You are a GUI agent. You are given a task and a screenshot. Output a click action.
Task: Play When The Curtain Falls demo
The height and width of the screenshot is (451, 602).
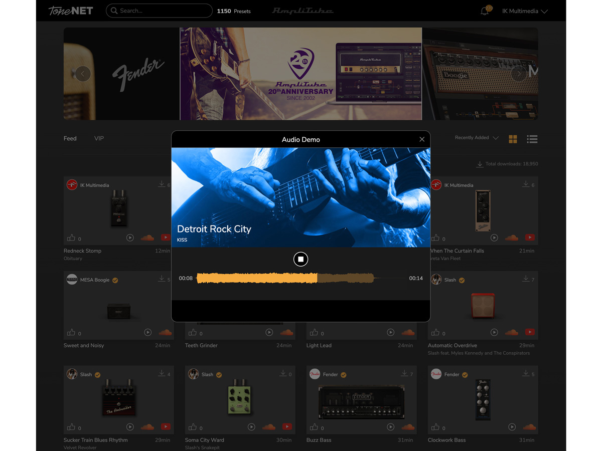tap(494, 238)
